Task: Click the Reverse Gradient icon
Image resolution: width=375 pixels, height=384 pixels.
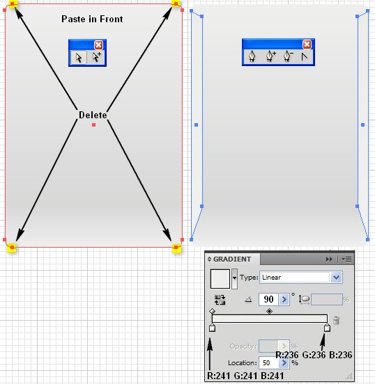Action: pyautogui.click(x=220, y=300)
